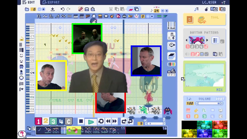Image resolution: width=247 pixels, height=139 pixels.
Task: Choose the ghost face voice instrument
Action: [137, 16]
